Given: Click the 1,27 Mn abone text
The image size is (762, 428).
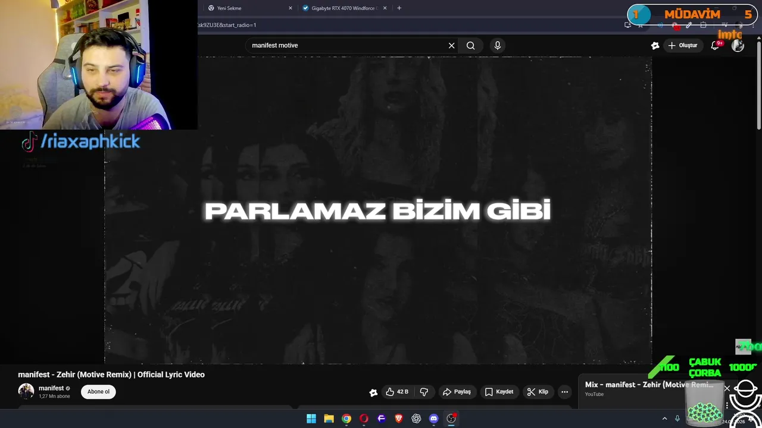Looking at the screenshot, I should pos(54,396).
